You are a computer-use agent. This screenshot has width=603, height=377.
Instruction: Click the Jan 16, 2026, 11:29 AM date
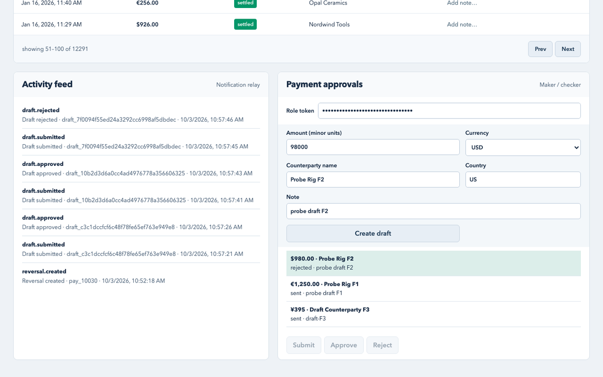click(51, 24)
